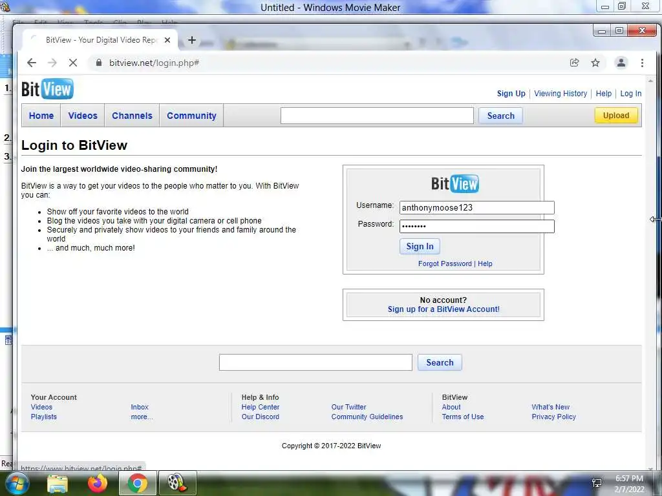Image resolution: width=662 pixels, height=496 pixels.
Task: Open the Chrome profile avatar
Action: (621, 63)
